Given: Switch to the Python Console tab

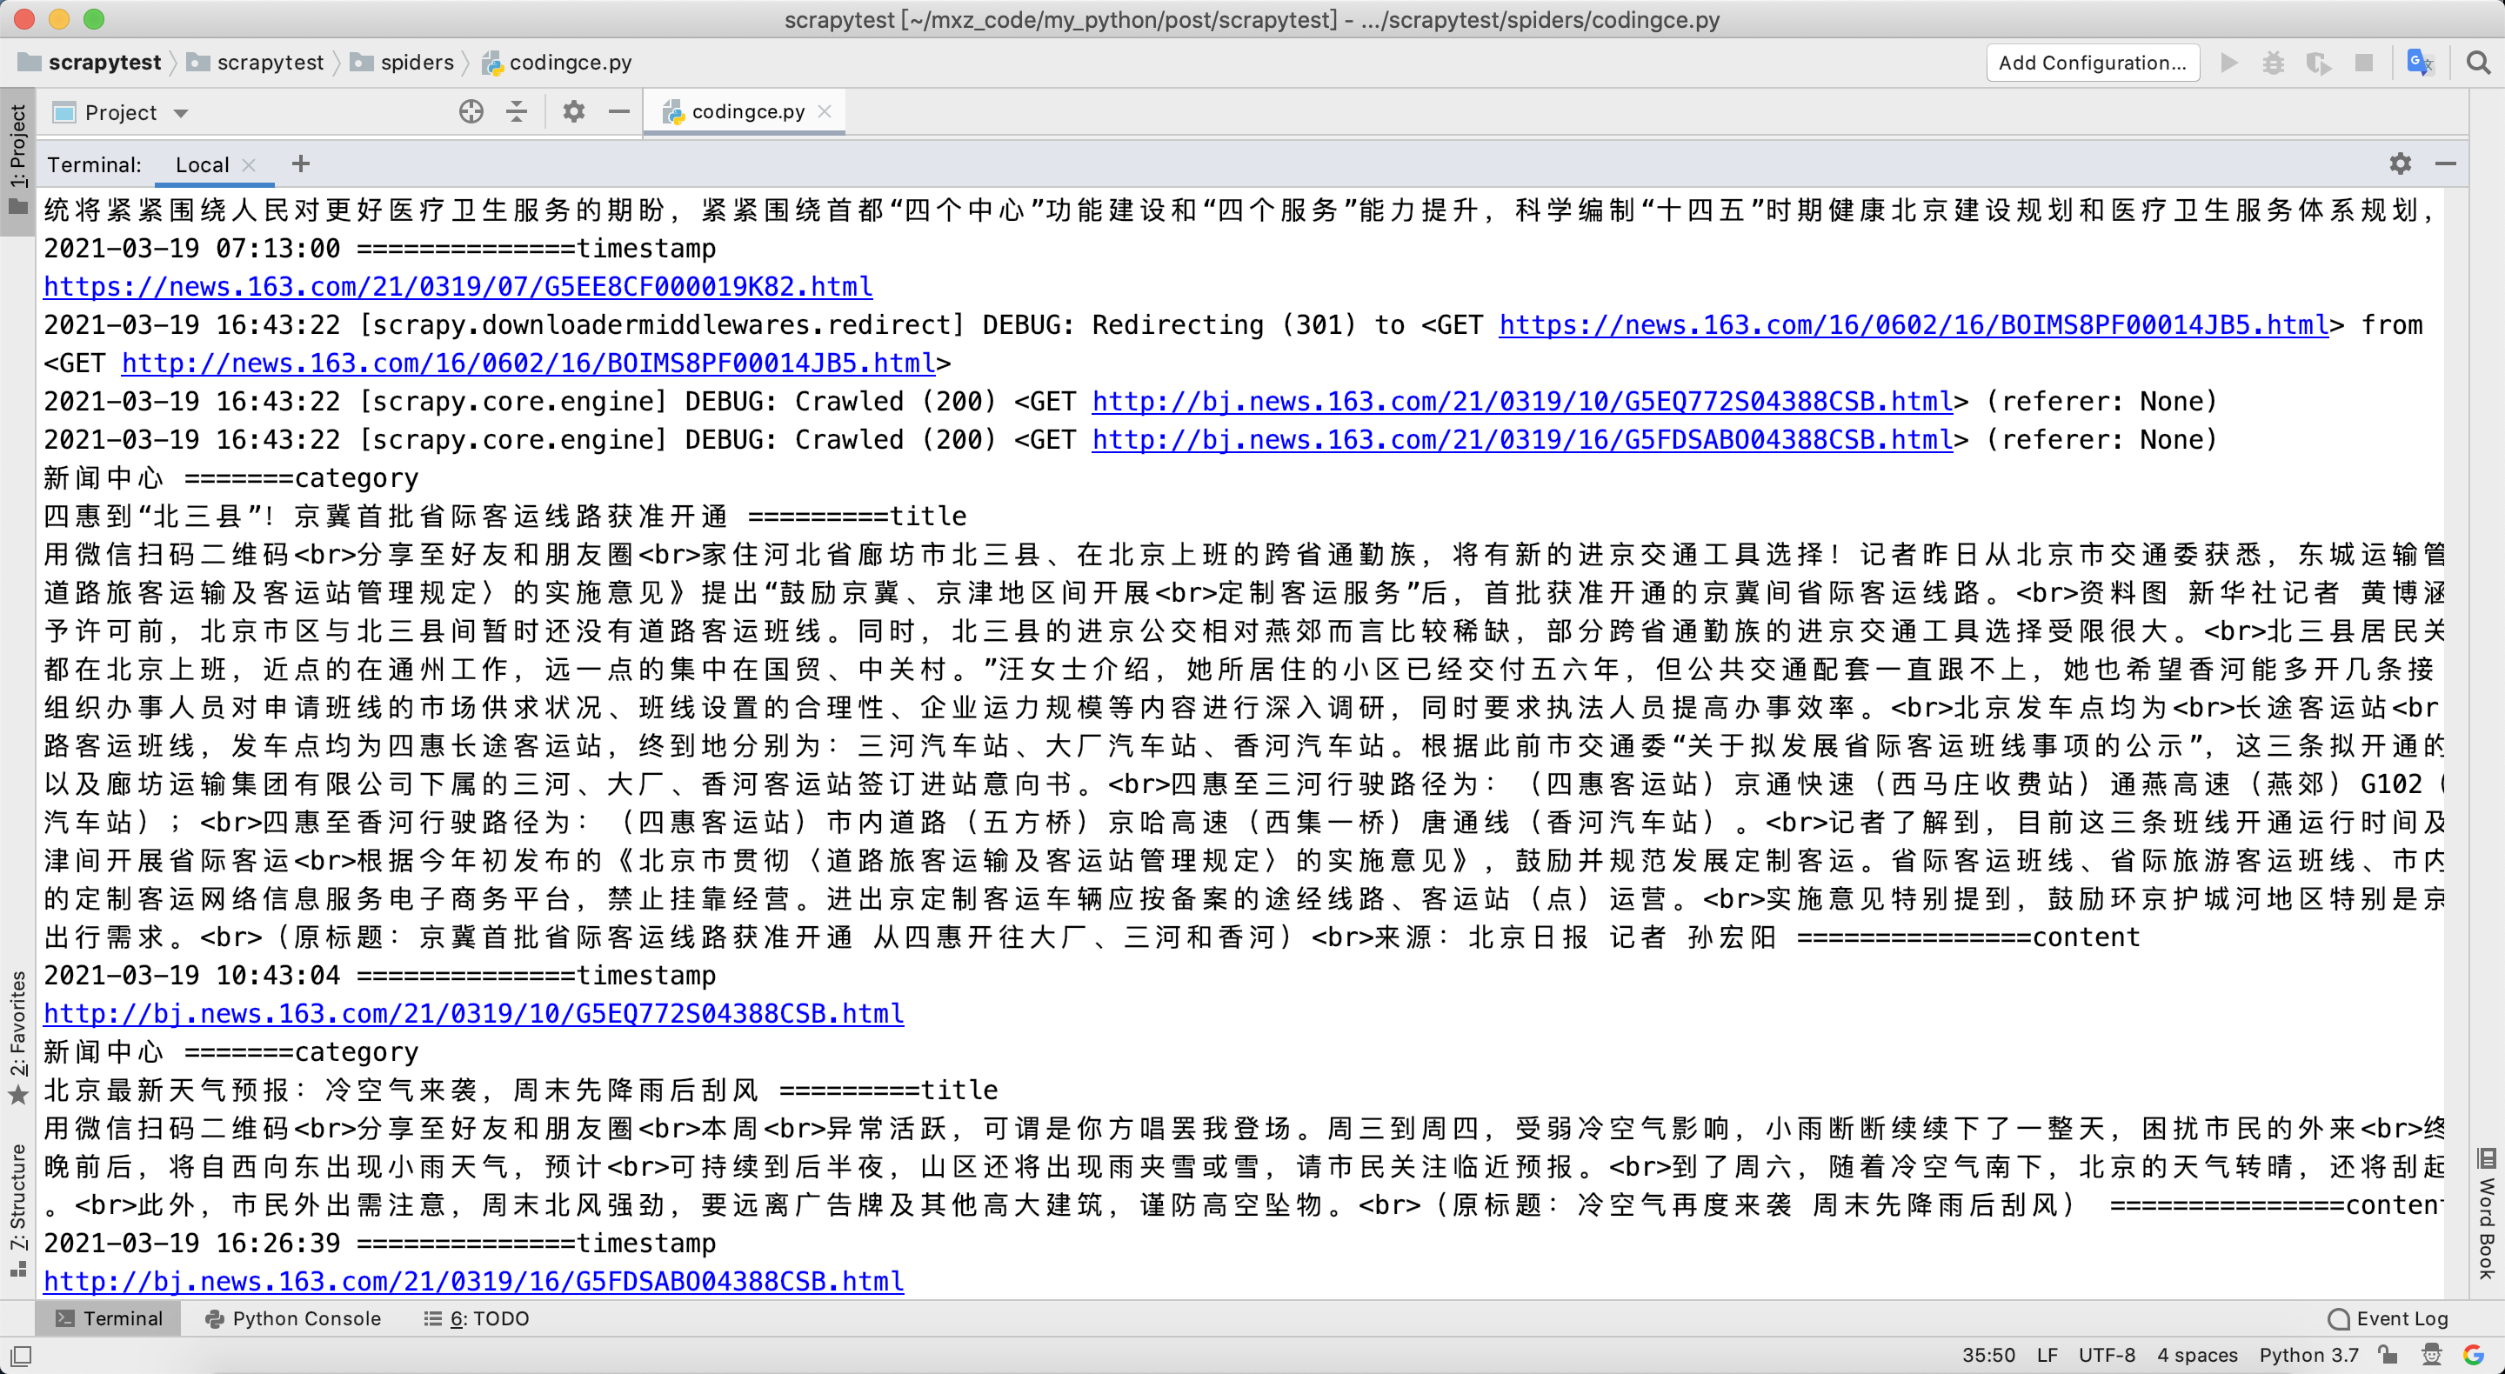Looking at the screenshot, I should click(291, 1318).
